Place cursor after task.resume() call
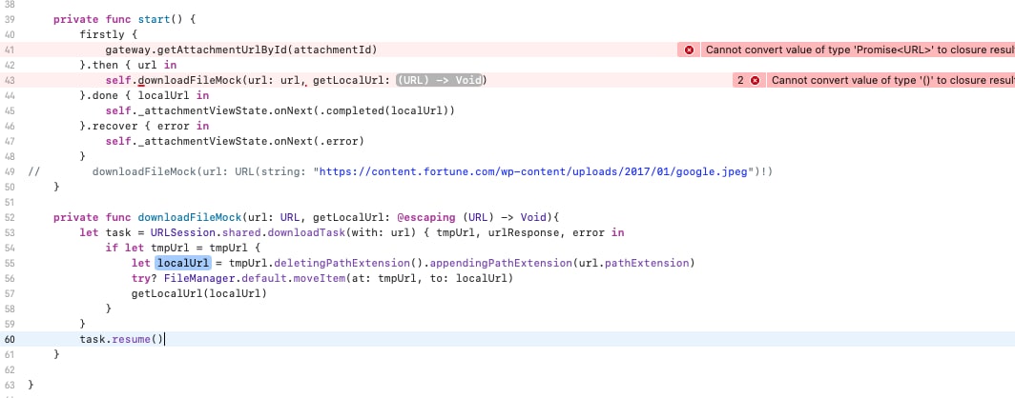The width and height of the screenshot is (1015, 398). (165, 339)
